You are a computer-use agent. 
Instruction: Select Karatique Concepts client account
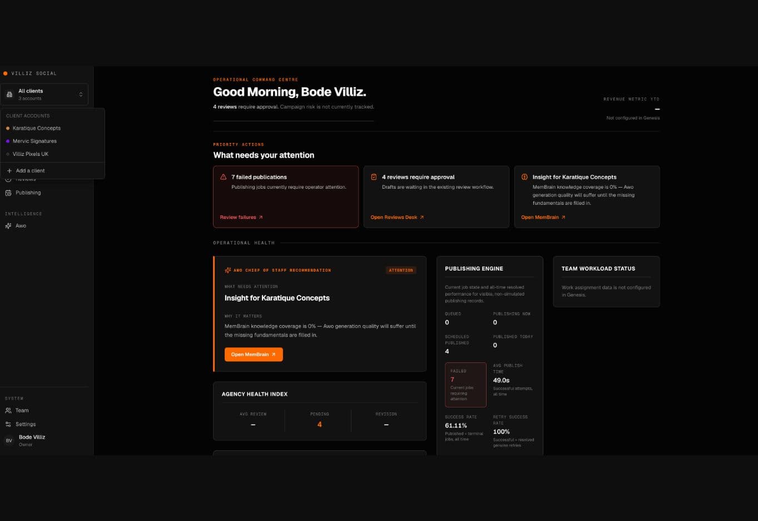pos(52,128)
